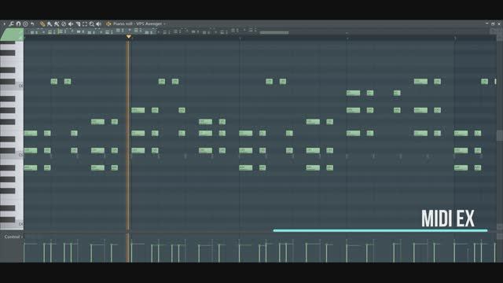Open the Control event lane selector
This screenshot has height=283, width=503.
[13, 237]
